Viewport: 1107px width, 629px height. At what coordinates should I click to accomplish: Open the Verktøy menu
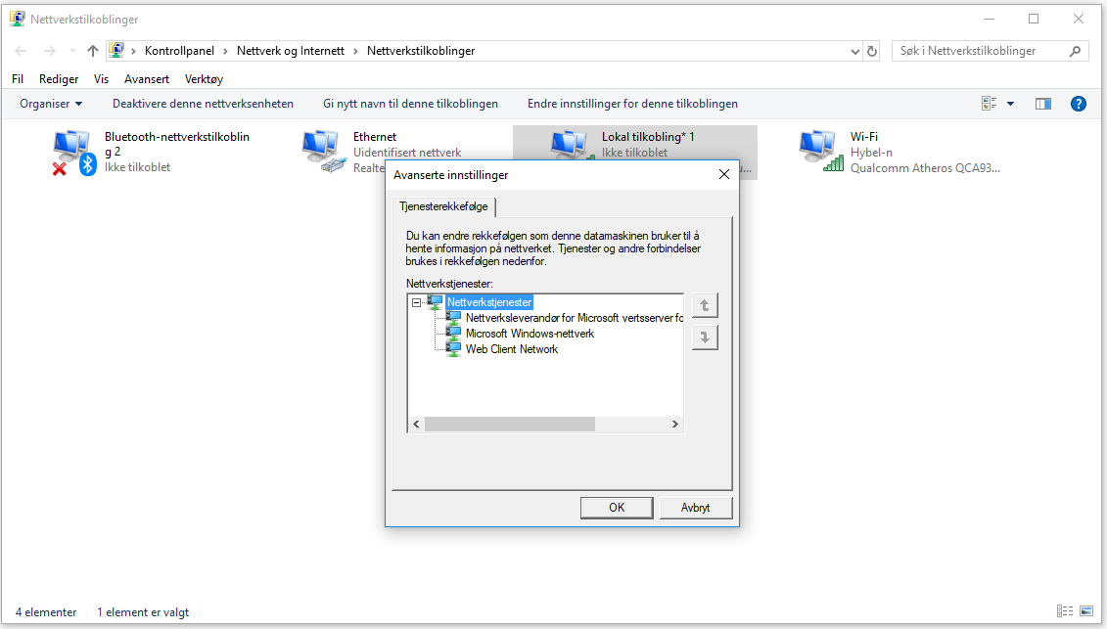pos(204,79)
